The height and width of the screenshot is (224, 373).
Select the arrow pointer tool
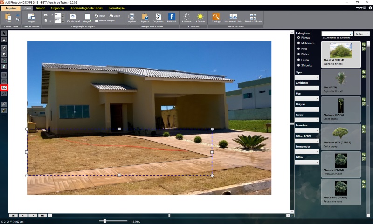pyautogui.click(x=4, y=34)
